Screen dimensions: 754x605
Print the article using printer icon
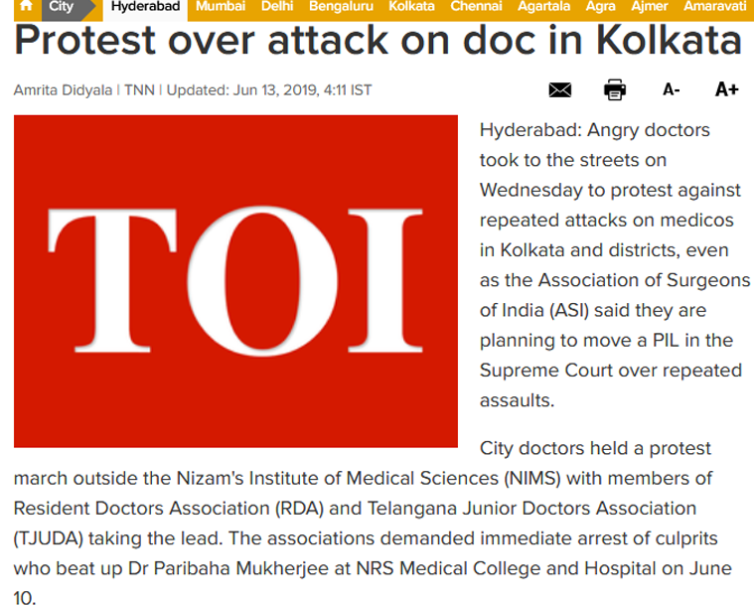pyautogui.click(x=615, y=89)
